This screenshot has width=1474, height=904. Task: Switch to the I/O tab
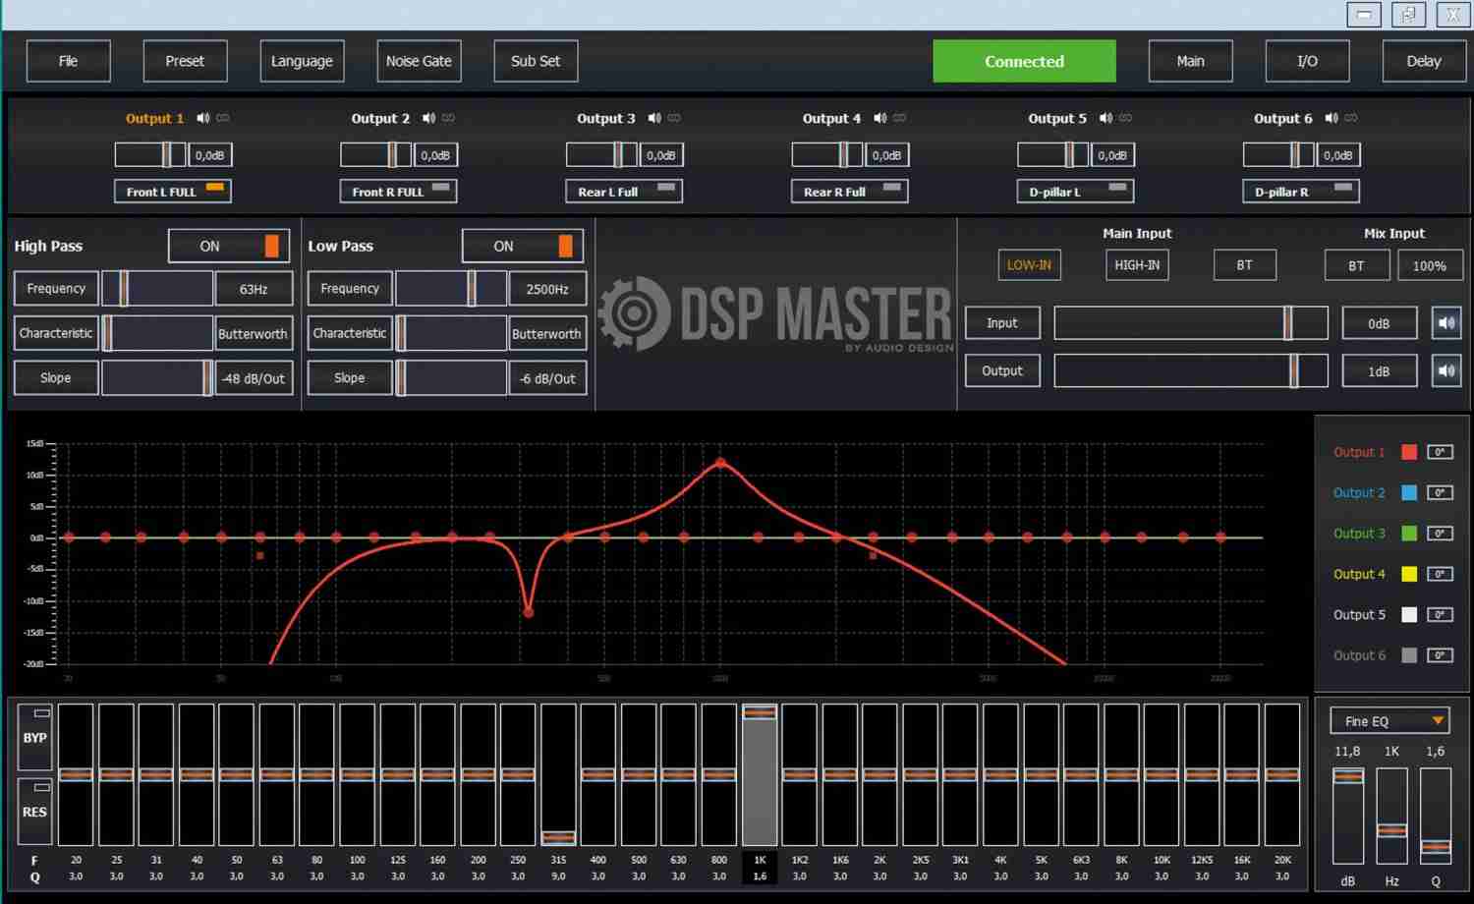coord(1307,61)
